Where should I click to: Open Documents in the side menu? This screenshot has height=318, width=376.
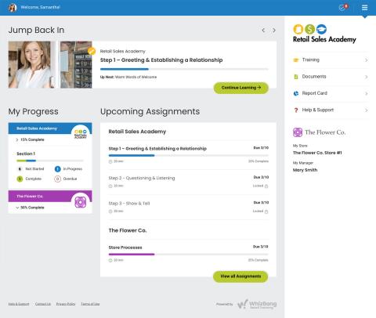coord(331,77)
